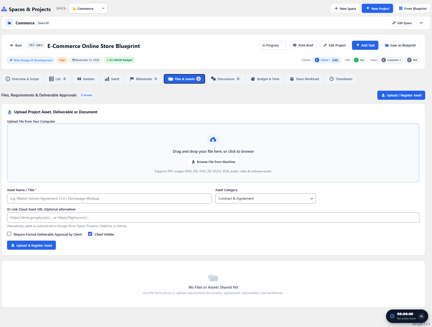Click the Print Brief button
Screen dimensions: 432x327
click(303, 45)
